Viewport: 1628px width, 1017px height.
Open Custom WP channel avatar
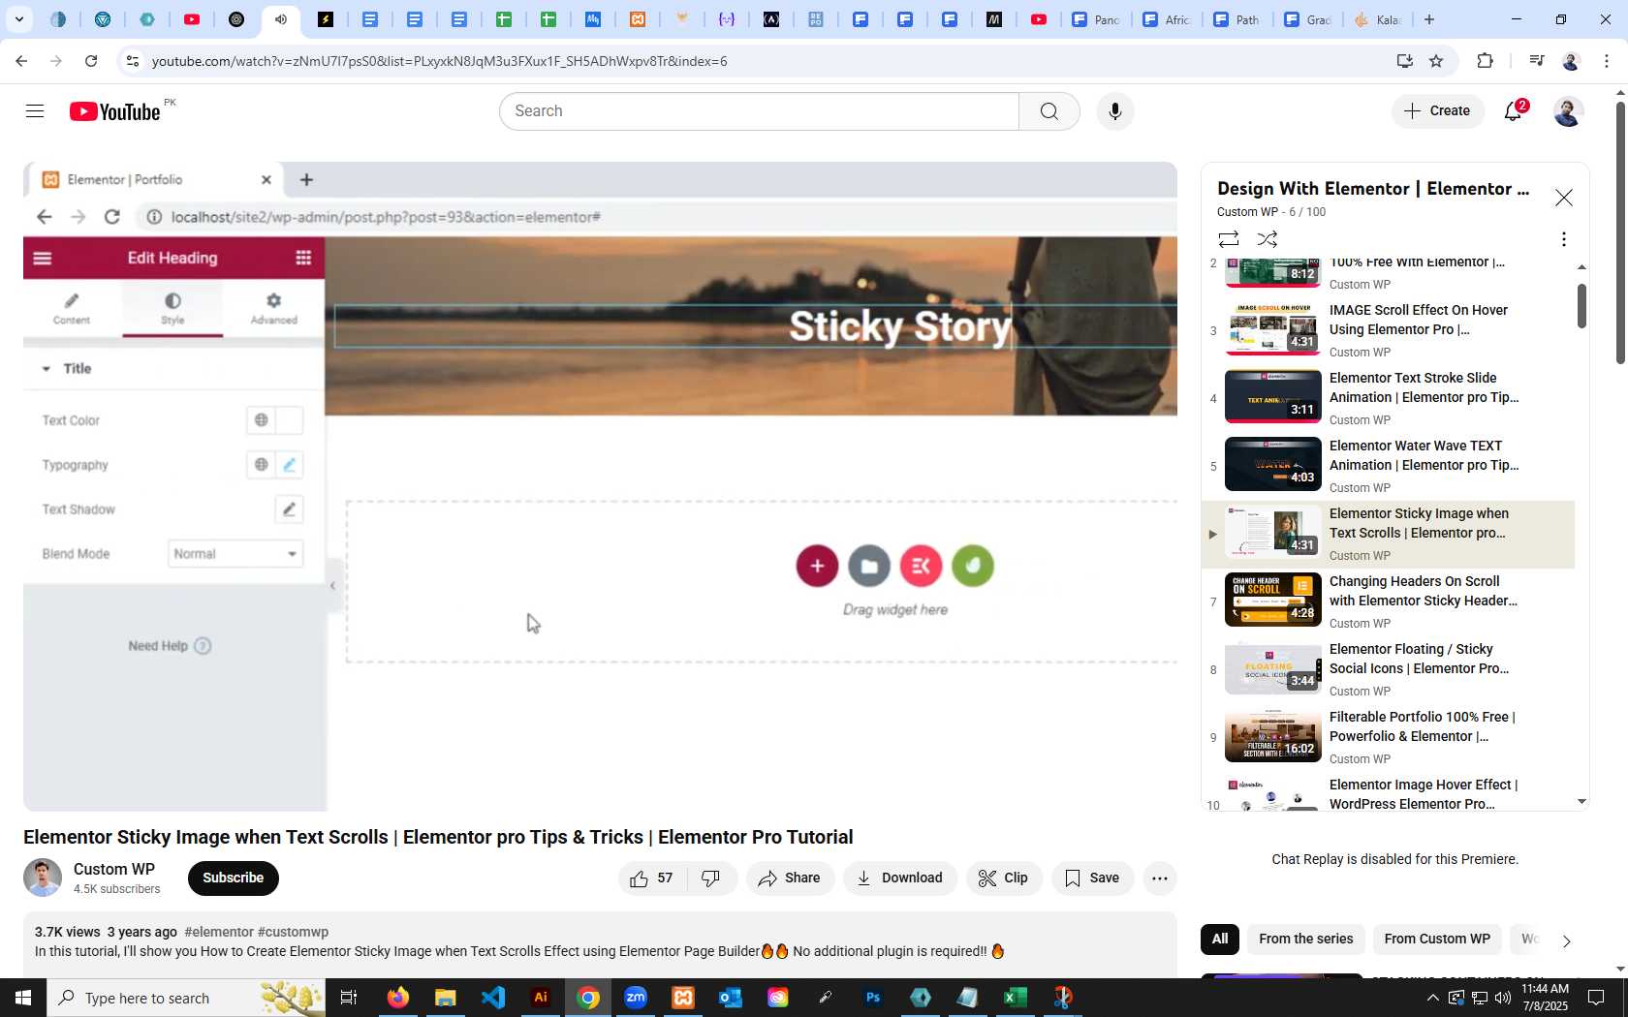[43, 878]
